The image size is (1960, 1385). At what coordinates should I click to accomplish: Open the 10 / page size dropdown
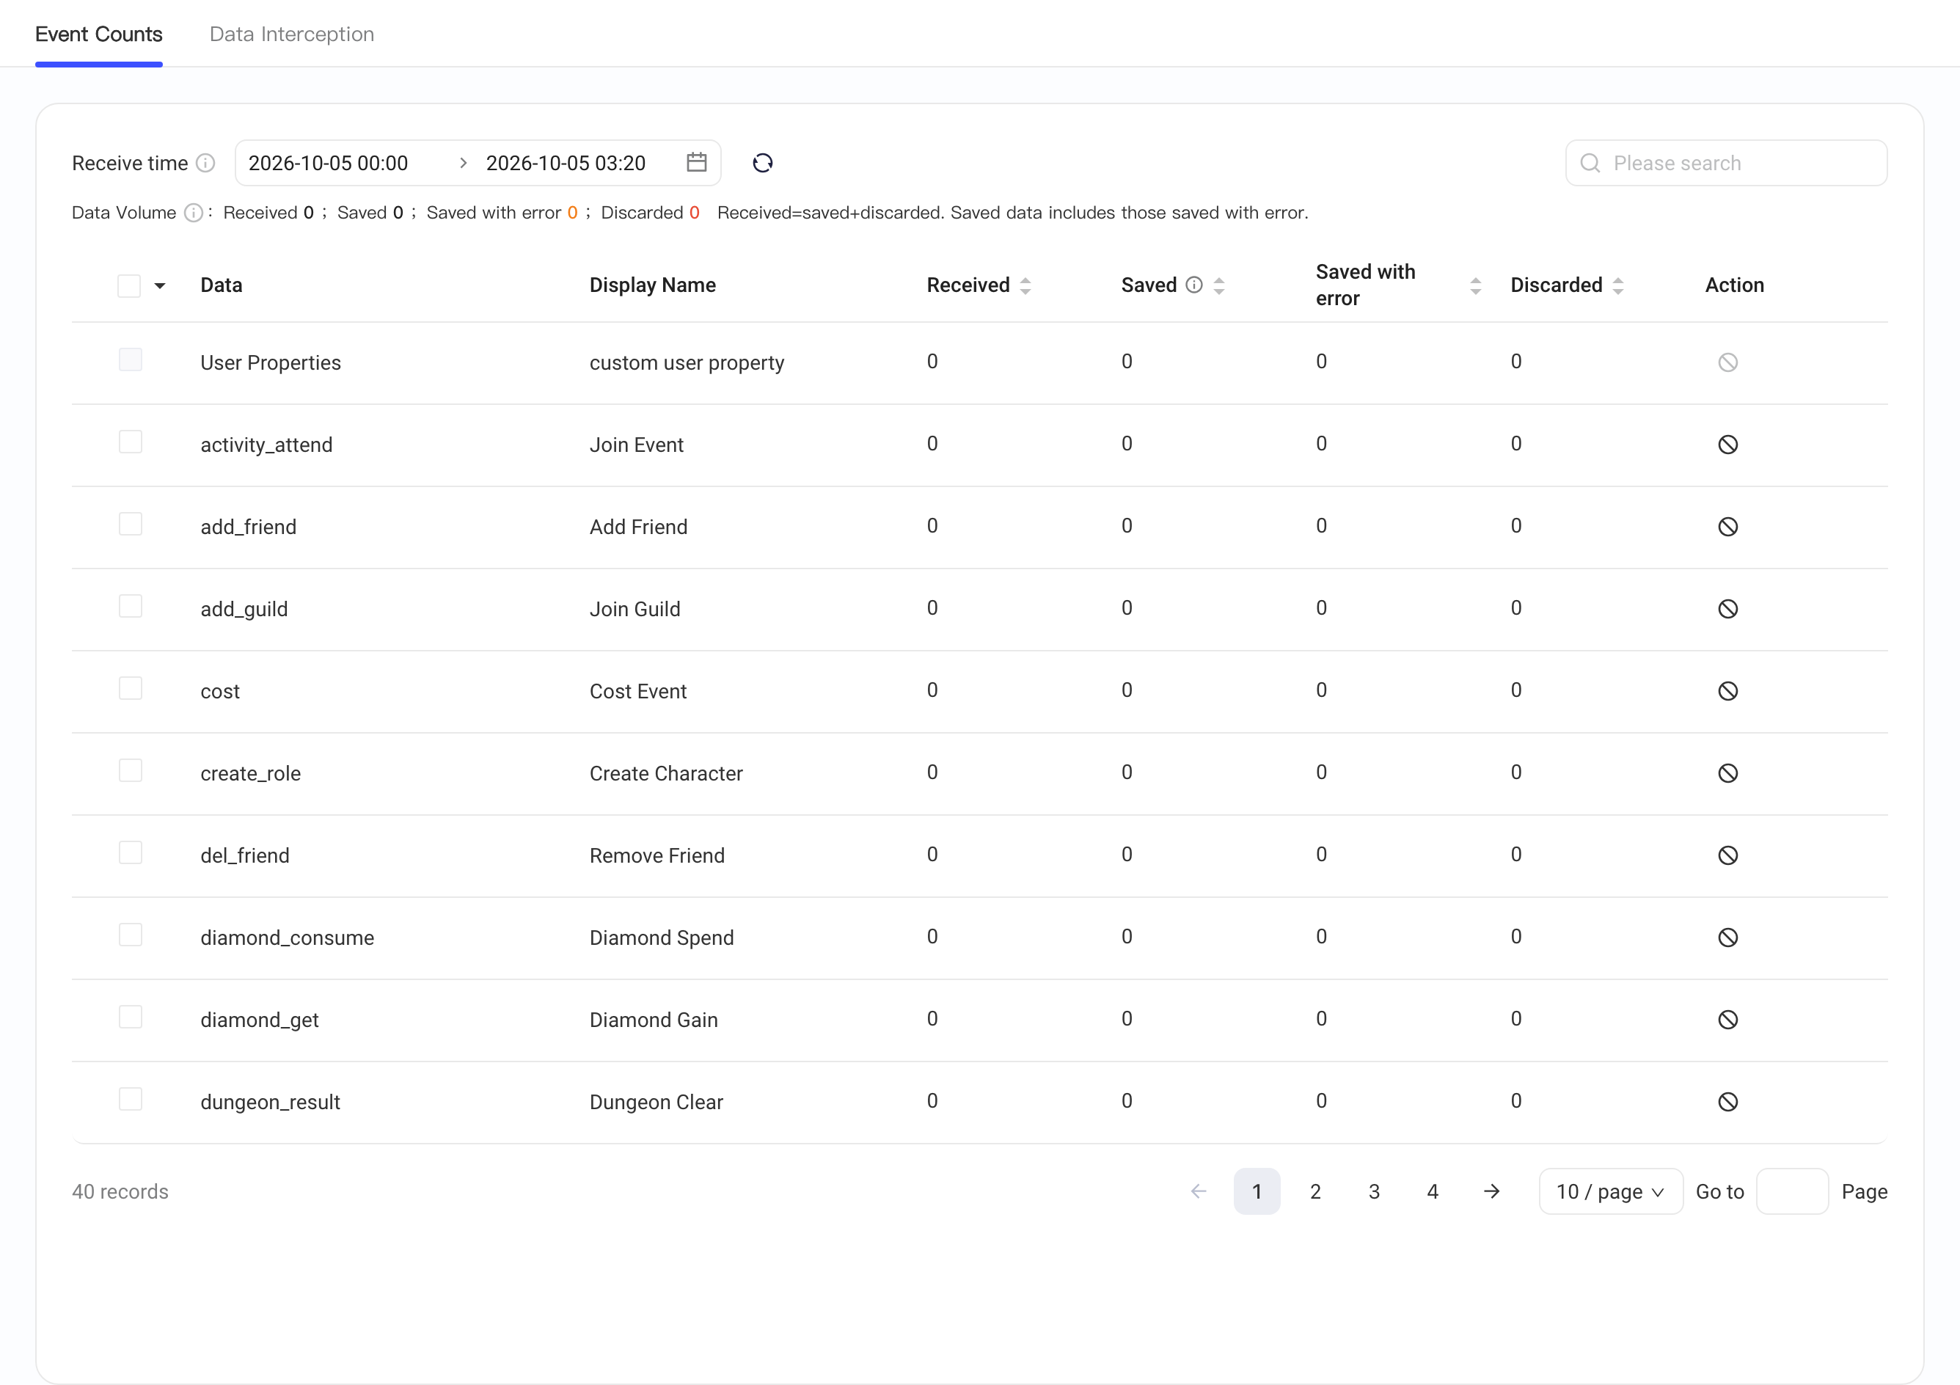[x=1610, y=1191]
